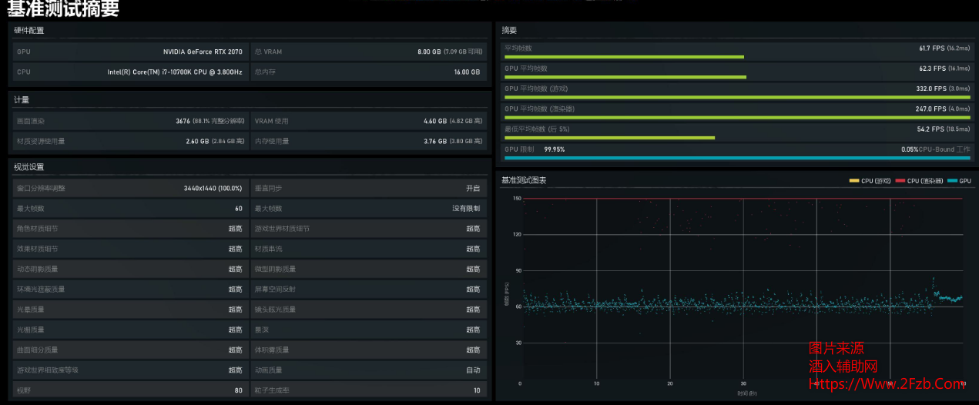Click the 体积雾质量 setting label
This screenshot has width=979, height=405.
tap(272, 350)
